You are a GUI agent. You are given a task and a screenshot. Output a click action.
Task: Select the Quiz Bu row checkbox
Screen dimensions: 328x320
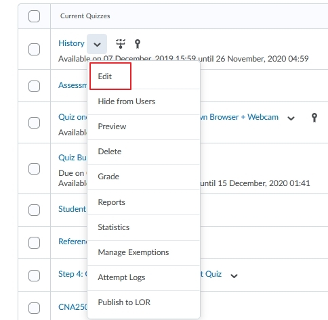(35, 168)
